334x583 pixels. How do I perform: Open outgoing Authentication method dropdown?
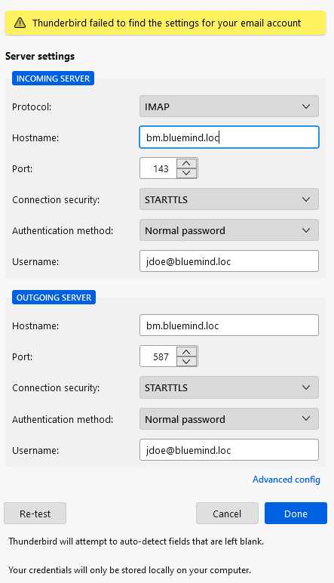[229, 419]
